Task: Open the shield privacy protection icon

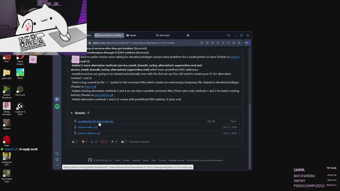Action: [x=218, y=43]
